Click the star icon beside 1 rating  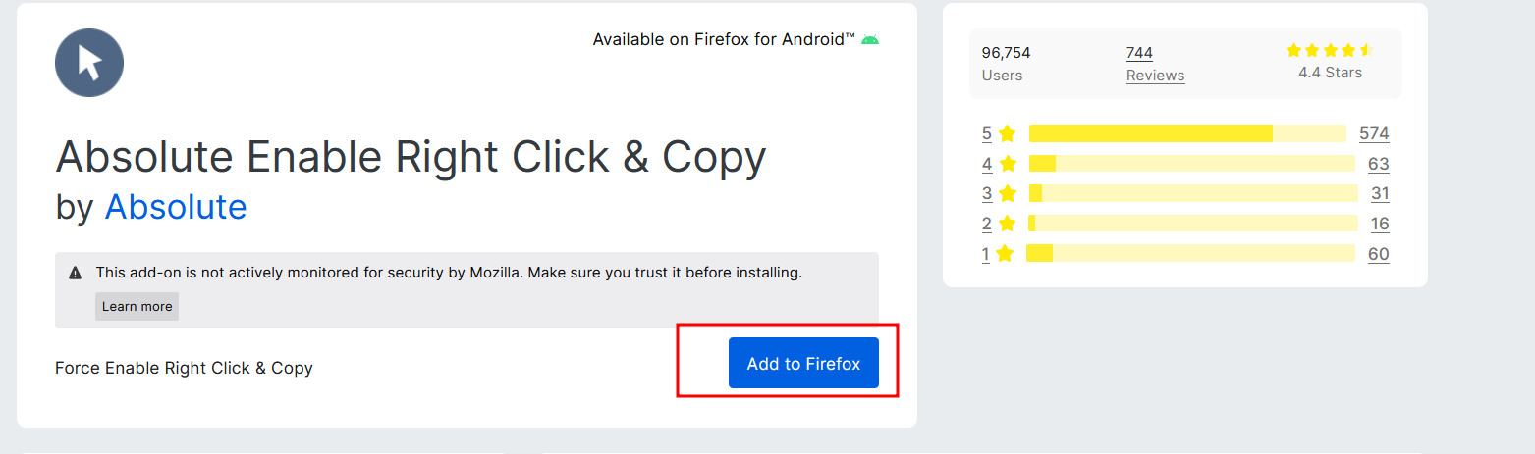(1004, 254)
